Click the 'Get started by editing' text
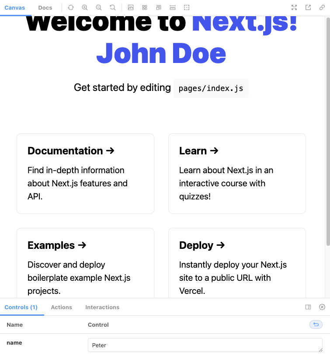Image resolution: width=330 pixels, height=356 pixels. tap(122, 87)
